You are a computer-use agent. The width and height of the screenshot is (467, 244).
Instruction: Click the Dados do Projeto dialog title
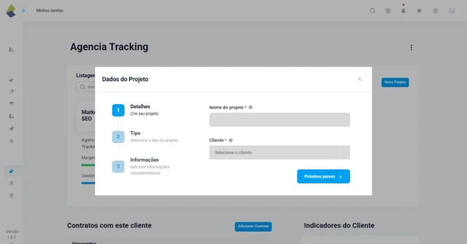(125, 79)
